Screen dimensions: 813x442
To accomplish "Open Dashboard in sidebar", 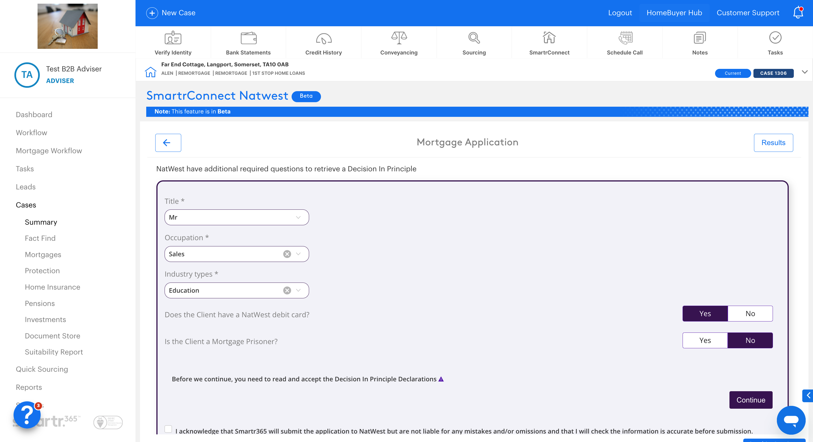I will 34,115.
